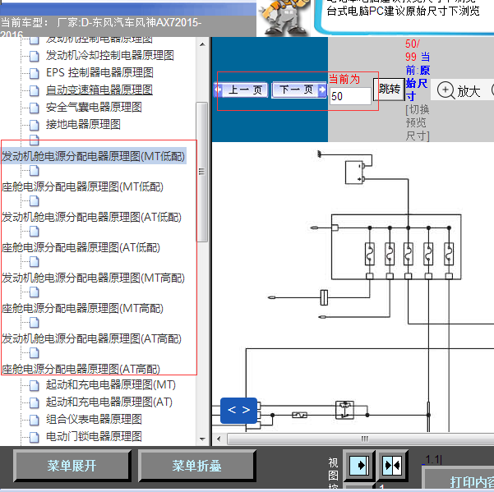Open 发动机冷却控制电器原理图 tree item
The height and width of the screenshot is (492, 494).
(109, 55)
